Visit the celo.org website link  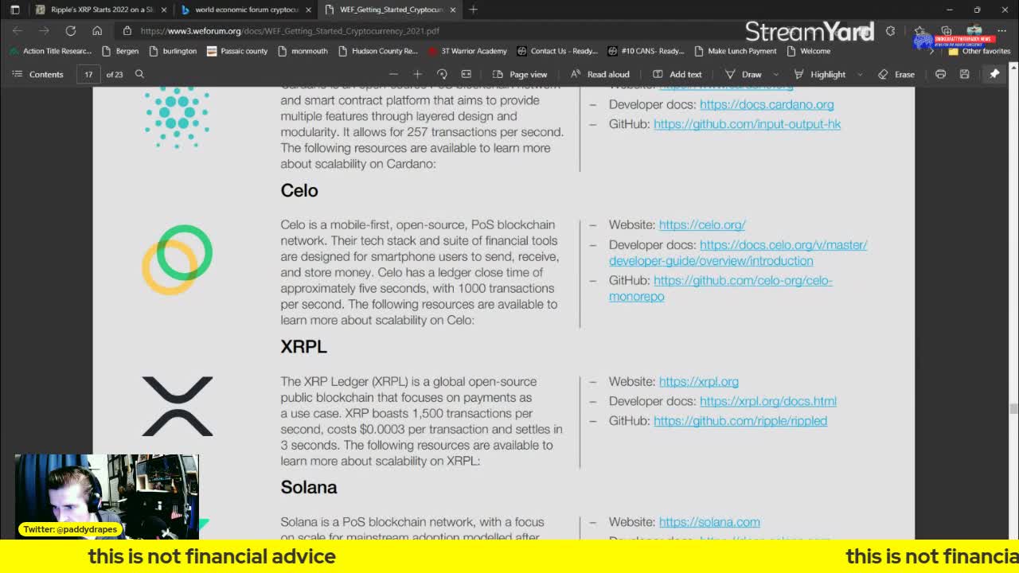tap(702, 225)
